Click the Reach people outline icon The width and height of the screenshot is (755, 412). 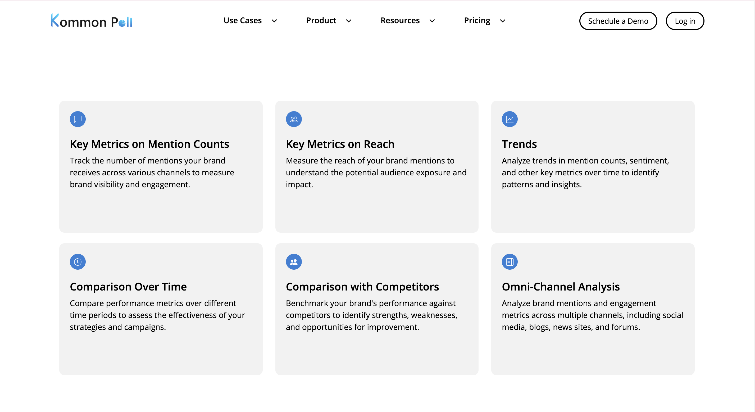click(x=294, y=119)
